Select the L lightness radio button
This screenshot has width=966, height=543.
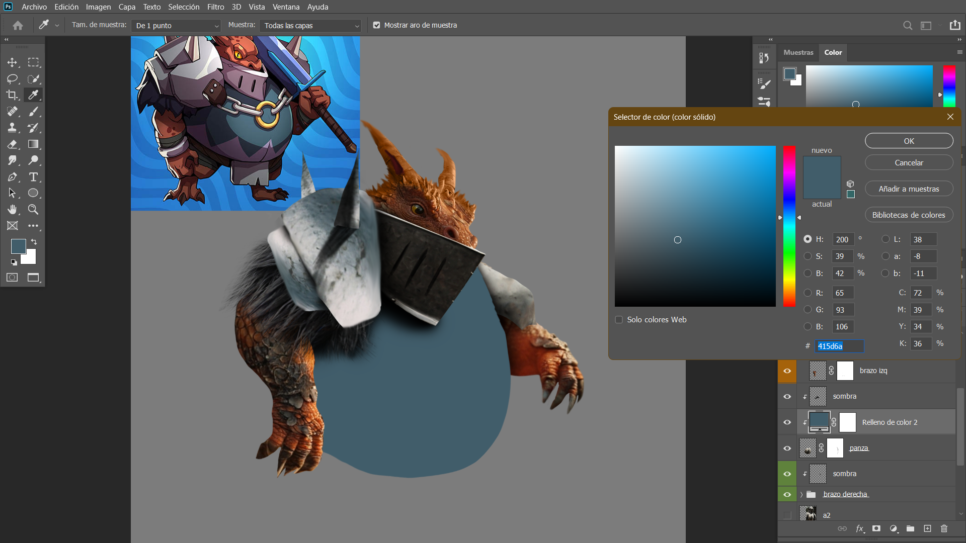886,239
